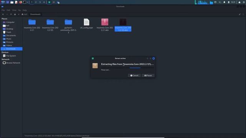
Task: Open the notifications bell in the tray
Action: click(224, 2)
